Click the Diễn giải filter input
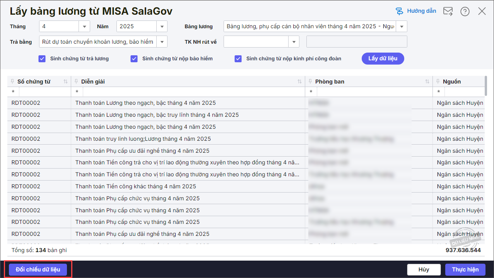This screenshot has height=278, width=494. (193, 92)
